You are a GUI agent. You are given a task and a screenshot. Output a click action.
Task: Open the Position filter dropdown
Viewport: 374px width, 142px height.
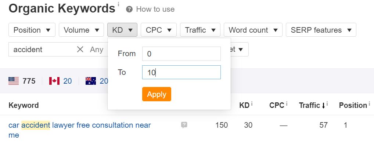click(32, 30)
